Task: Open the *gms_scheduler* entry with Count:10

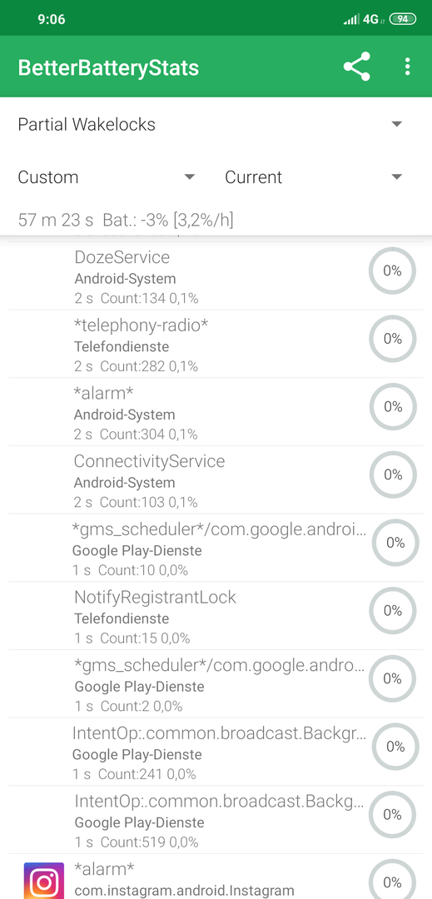Action: (x=216, y=548)
